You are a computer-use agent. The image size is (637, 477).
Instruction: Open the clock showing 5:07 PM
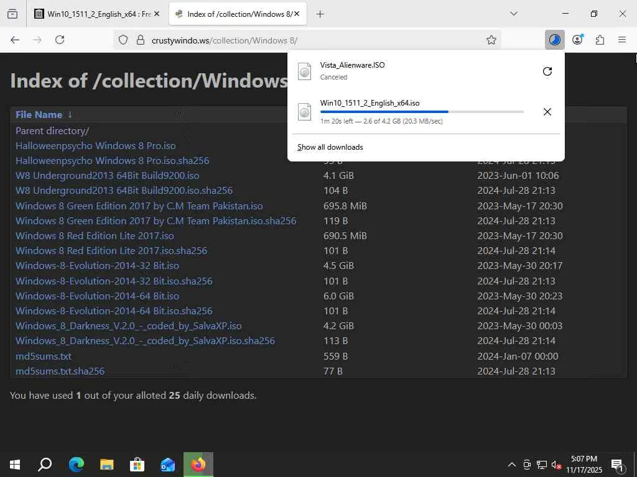(x=584, y=465)
